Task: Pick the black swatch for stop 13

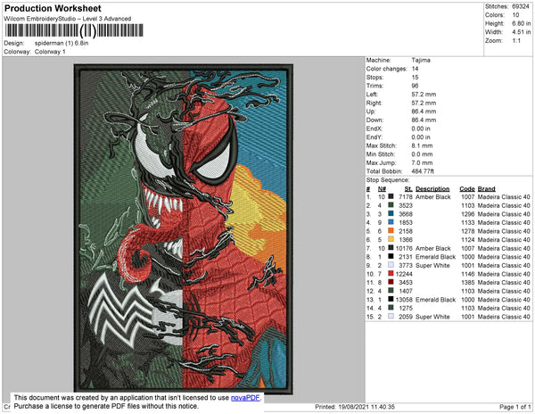Action: (x=391, y=299)
